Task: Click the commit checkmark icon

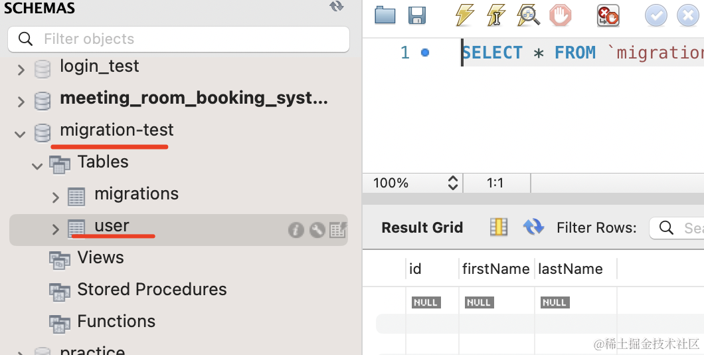Action: pos(656,15)
